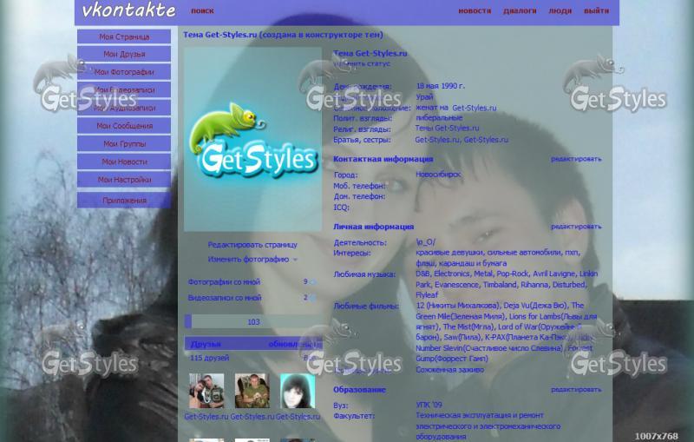694x442 pixels.
Task: Click interest link сильные автомобили
Action: click(524, 253)
